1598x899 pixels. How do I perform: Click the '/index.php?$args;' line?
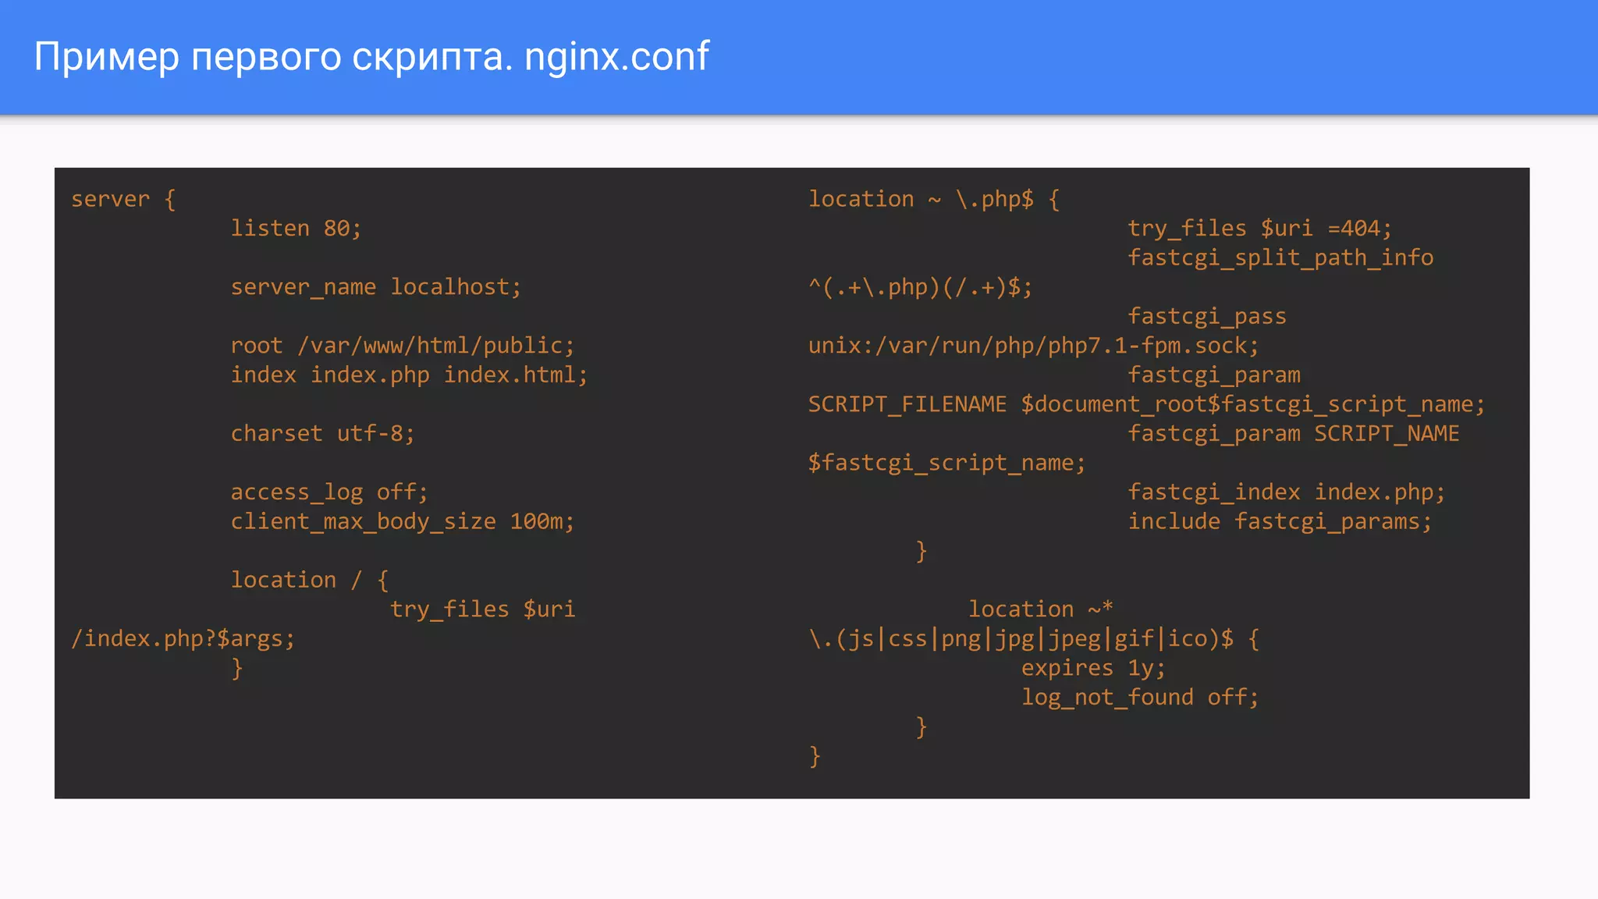183,639
